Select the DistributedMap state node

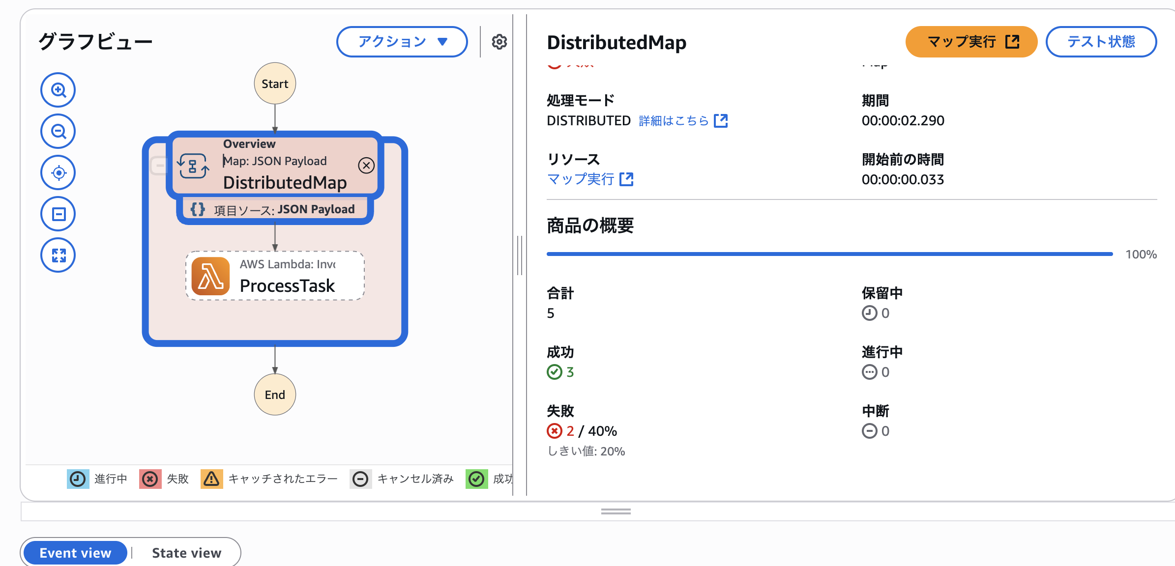pyautogui.click(x=275, y=166)
